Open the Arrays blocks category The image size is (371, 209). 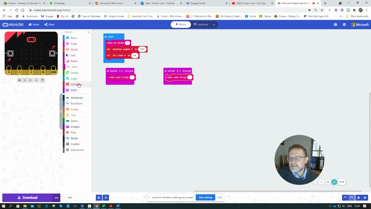coord(74,109)
